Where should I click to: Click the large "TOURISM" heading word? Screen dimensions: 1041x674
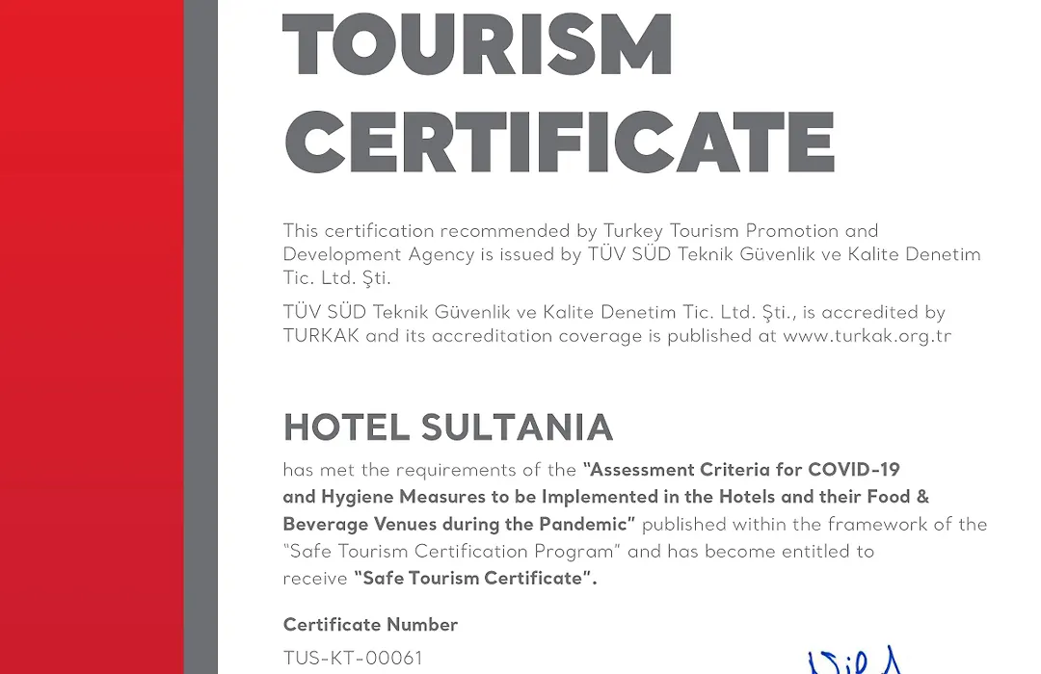pos(478,43)
